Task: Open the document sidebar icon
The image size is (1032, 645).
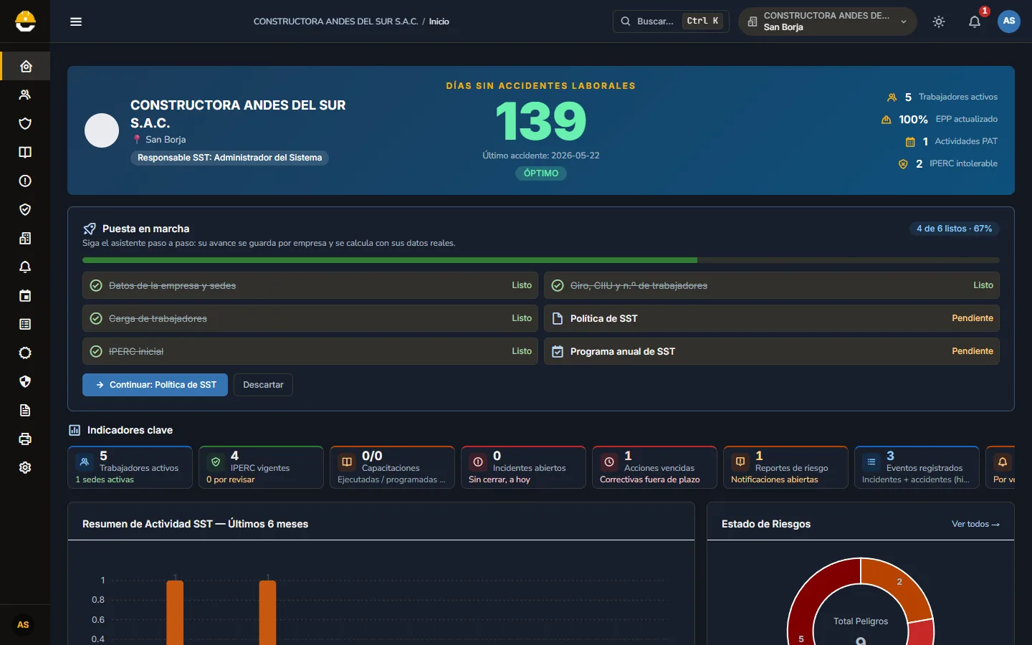Action: coord(25,410)
